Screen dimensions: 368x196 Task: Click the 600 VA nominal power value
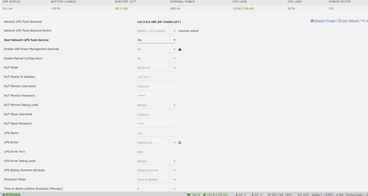(x=175, y=9)
